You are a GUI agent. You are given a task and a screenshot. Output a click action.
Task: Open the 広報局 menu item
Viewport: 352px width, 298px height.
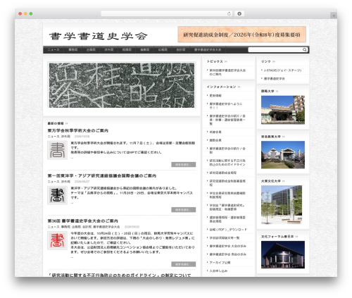[163, 50]
